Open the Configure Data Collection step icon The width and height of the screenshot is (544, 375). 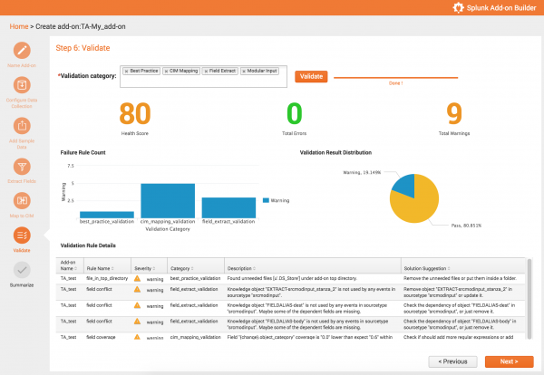click(x=22, y=85)
